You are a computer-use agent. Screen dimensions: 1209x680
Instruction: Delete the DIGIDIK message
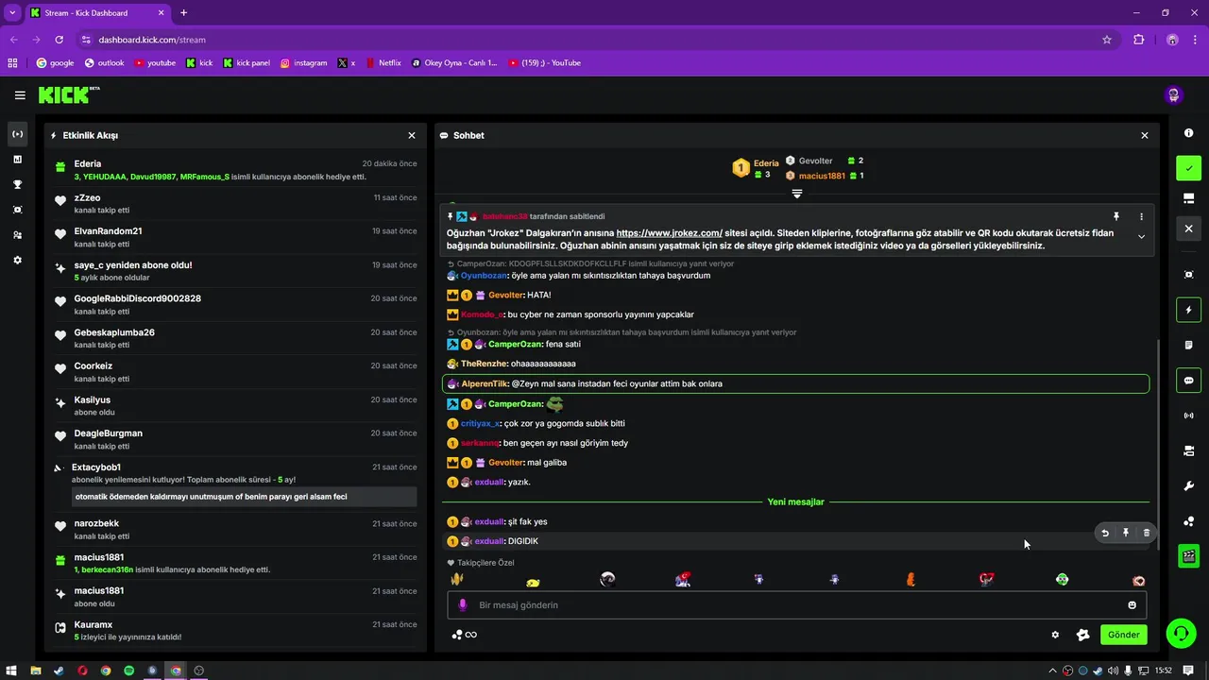[1147, 533]
